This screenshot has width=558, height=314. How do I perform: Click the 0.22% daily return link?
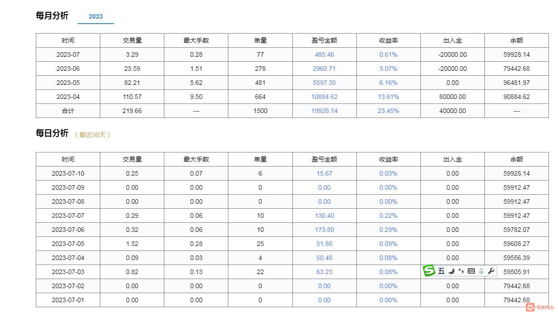[388, 216]
